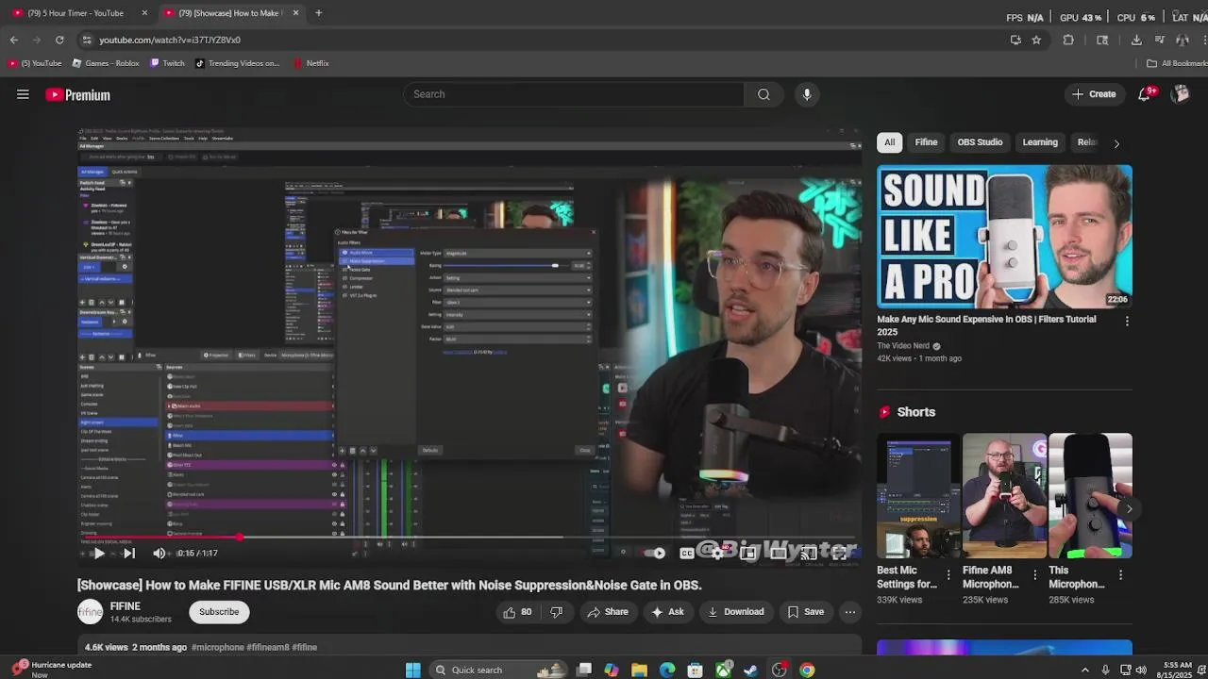Skip to next video
Viewport: 1208px width, 679px height.
(x=129, y=554)
